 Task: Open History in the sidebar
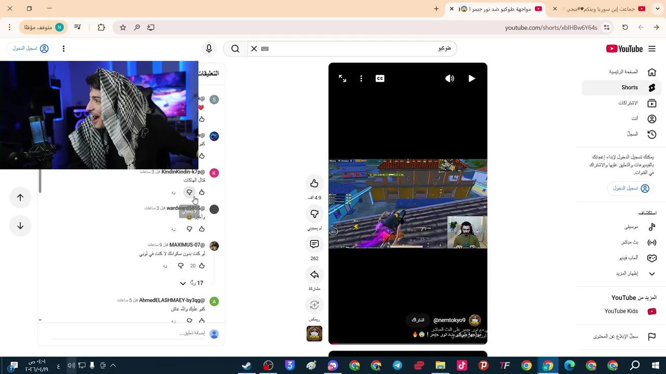621,134
